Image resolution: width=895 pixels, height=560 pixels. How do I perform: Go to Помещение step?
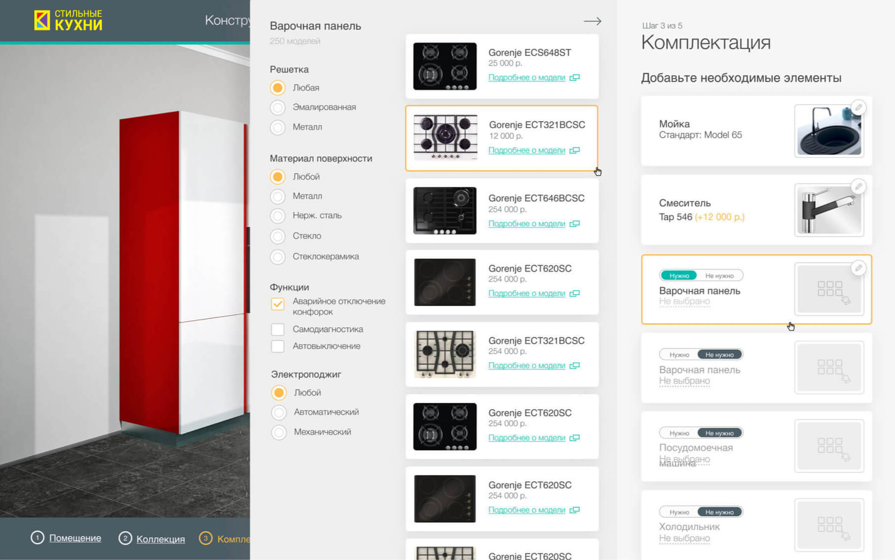click(75, 538)
